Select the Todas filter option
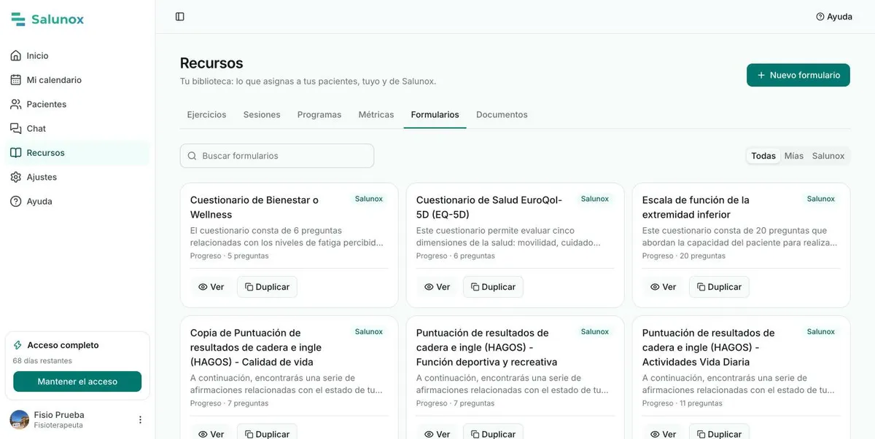The width and height of the screenshot is (875, 439). pyautogui.click(x=763, y=156)
